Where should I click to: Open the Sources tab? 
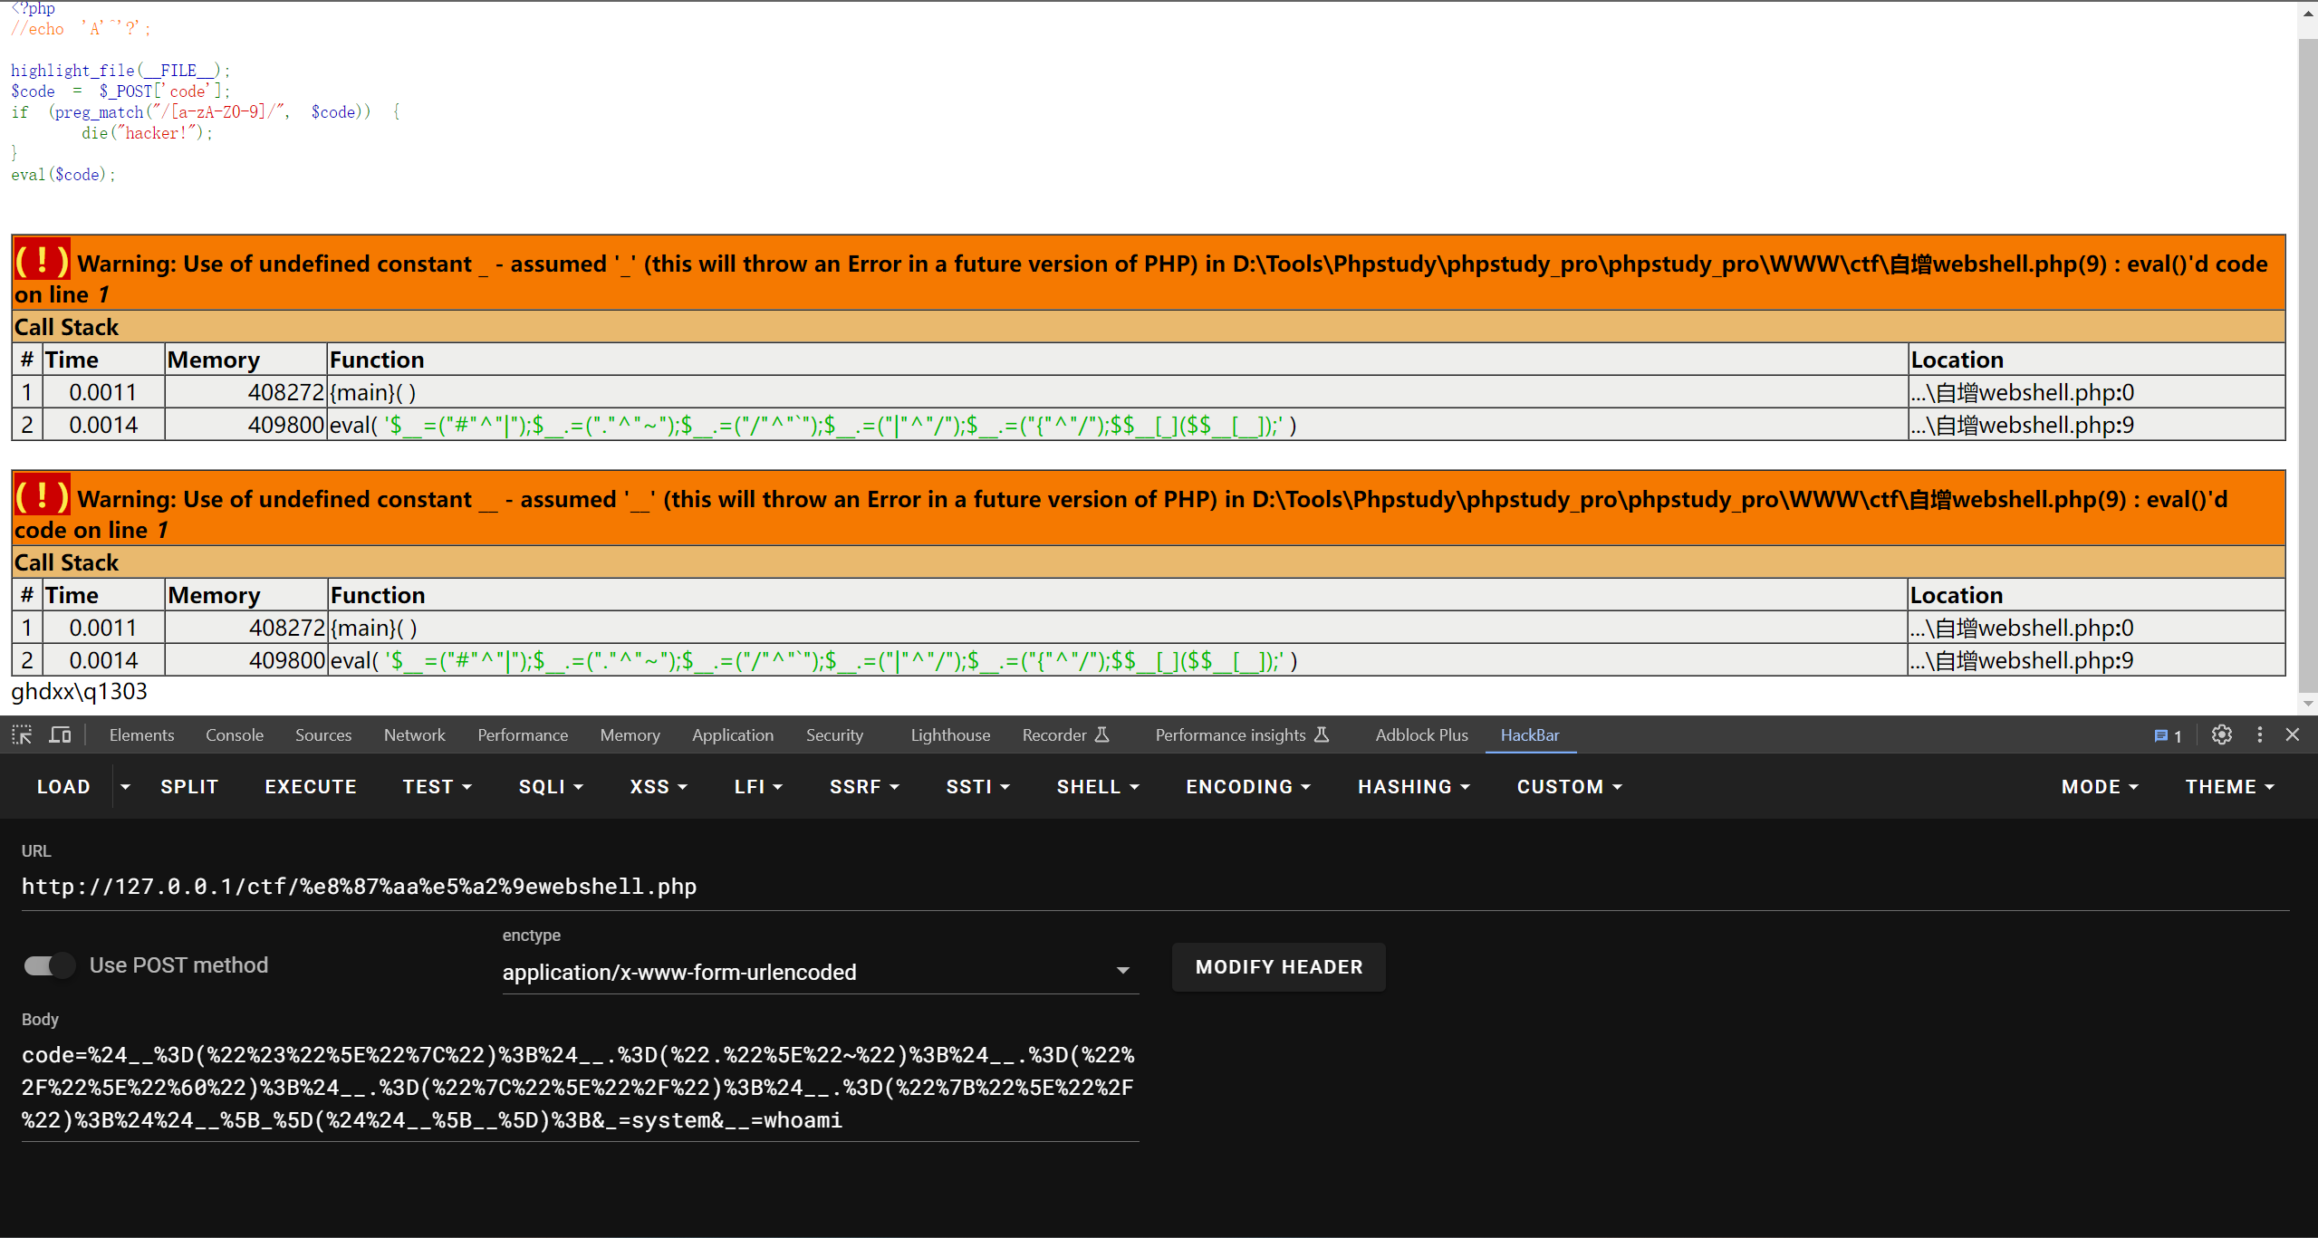323,734
